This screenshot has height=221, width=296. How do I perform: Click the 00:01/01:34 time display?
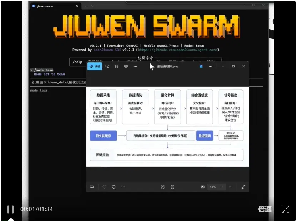37,209
